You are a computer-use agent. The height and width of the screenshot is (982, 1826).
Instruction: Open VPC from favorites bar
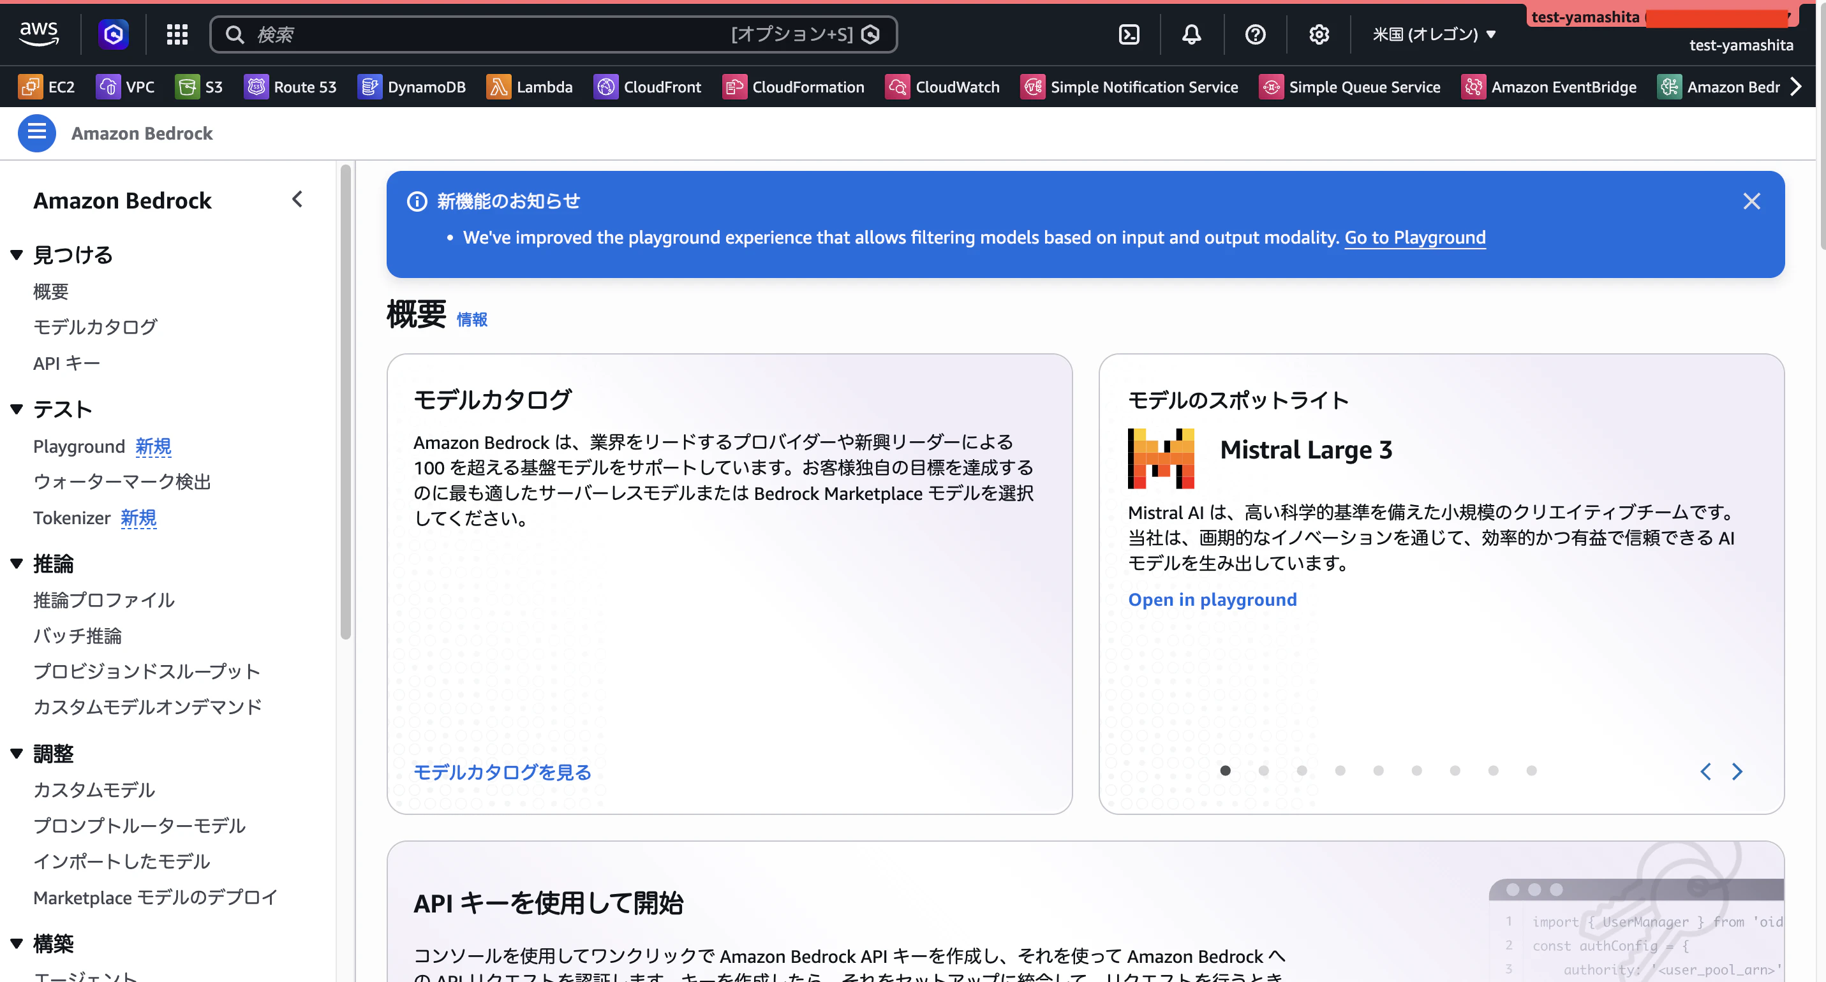[x=125, y=87]
